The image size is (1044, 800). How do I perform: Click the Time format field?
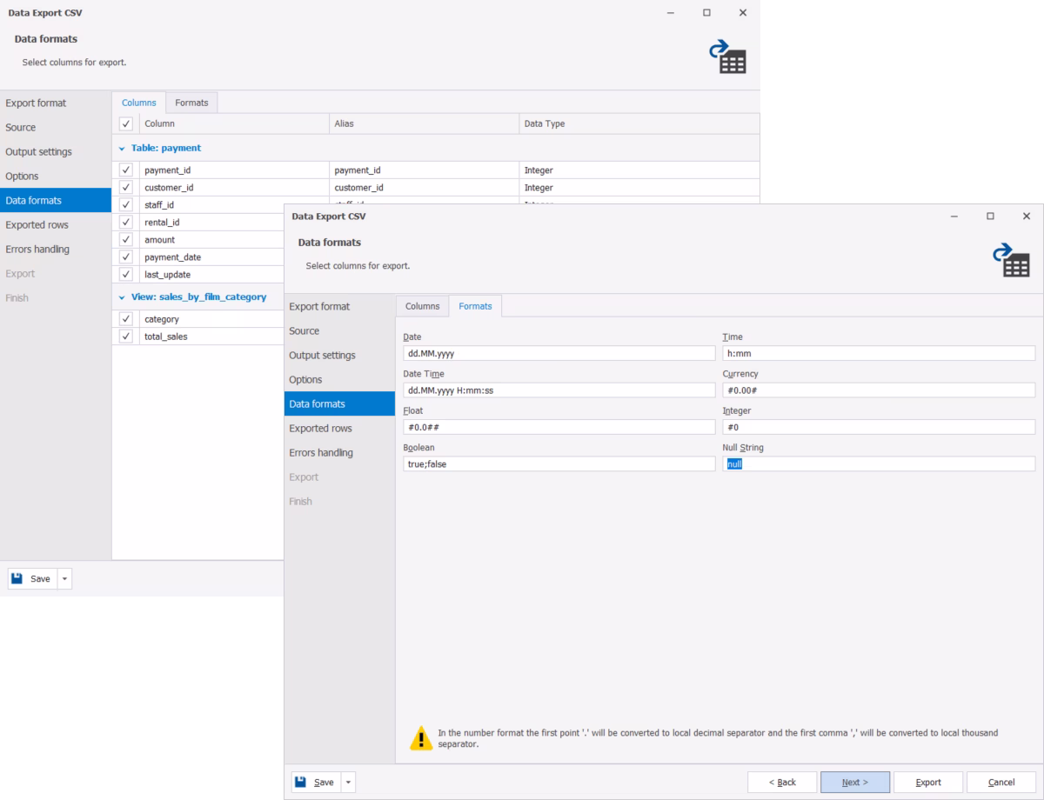[x=879, y=353]
